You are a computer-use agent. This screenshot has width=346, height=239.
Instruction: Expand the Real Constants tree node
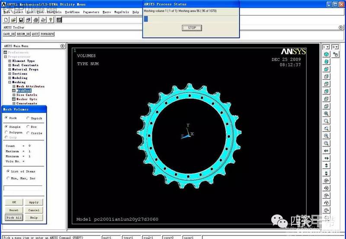pyautogui.click(x=10, y=65)
